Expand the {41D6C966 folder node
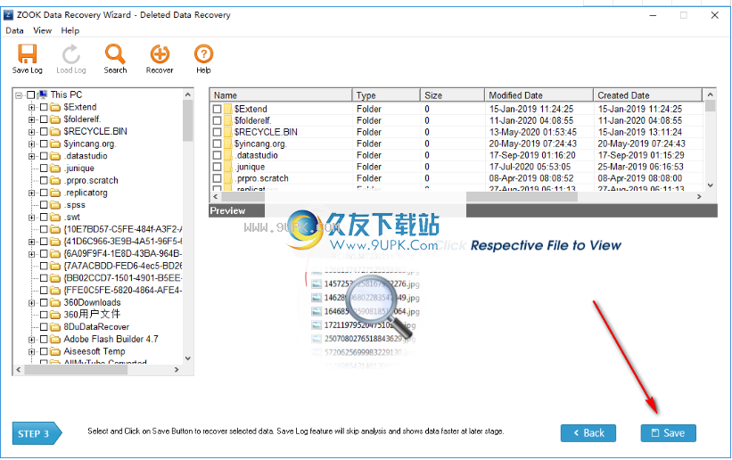 pos(31,242)
